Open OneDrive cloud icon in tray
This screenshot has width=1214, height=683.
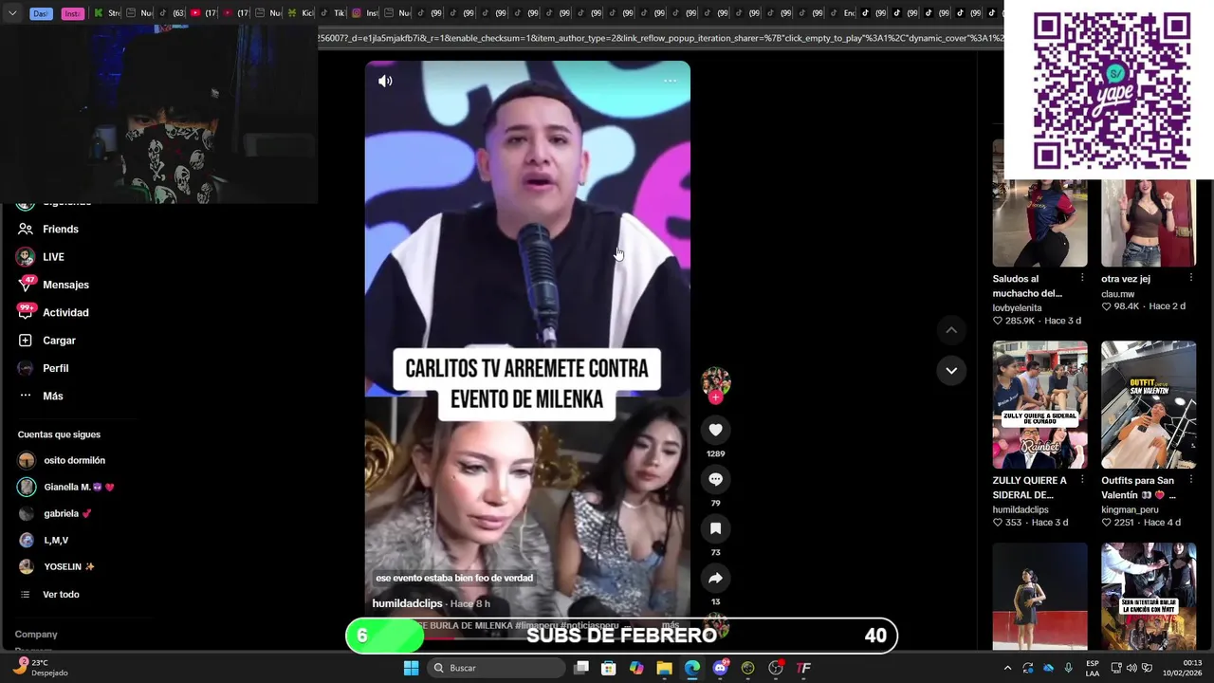tap(1048, 668)
